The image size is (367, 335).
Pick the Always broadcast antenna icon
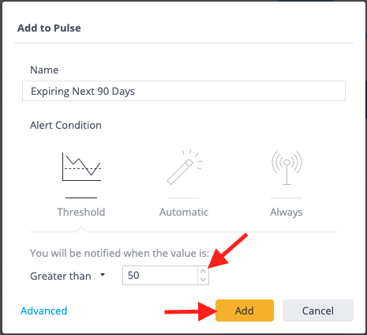pos(286,167)
